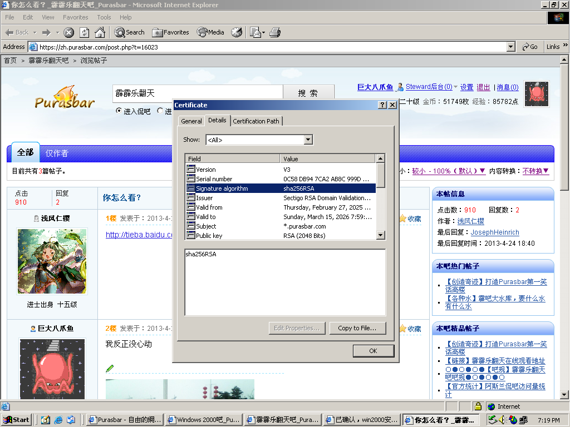Switch to the Windows 2000吧 taskbar window
Image resolution: width=570 pixels, height=427 pixels.
click(204, 420)
